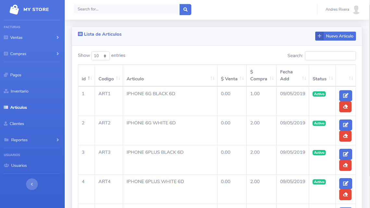Edit the IPHONE 6G BLACK 6D article
This screenshot has width=370, height=208.
(x=345, y=96)
